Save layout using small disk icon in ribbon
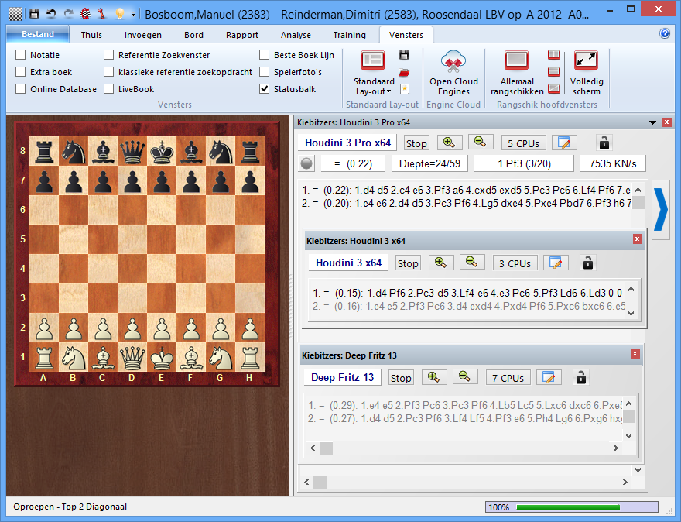 pos(404,55)
